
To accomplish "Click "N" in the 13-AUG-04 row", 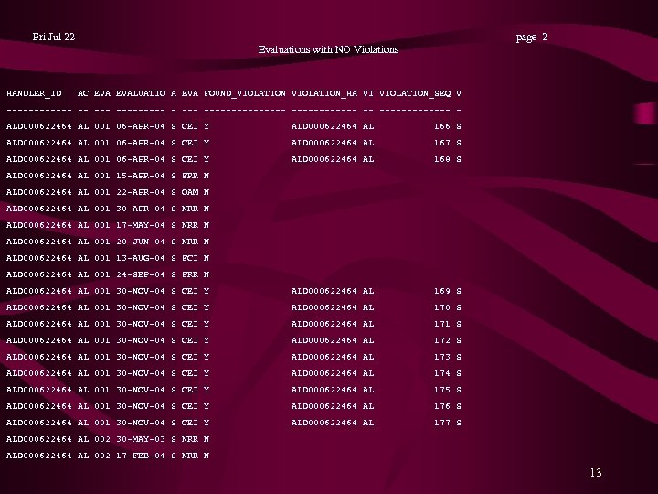I will 207,258.
